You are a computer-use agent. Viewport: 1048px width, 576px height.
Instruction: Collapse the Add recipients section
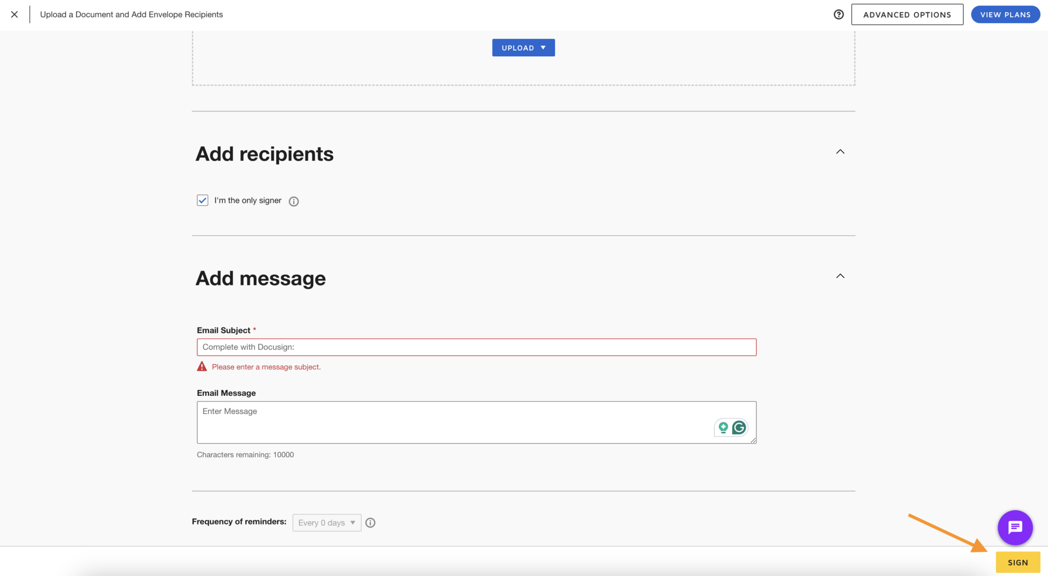point(839,151)
